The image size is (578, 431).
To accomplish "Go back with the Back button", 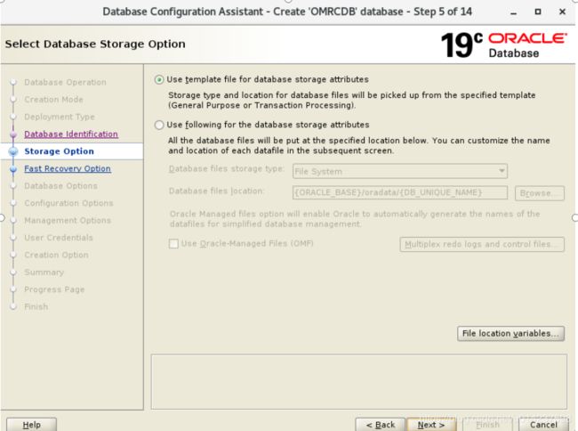I will (381, 425).
